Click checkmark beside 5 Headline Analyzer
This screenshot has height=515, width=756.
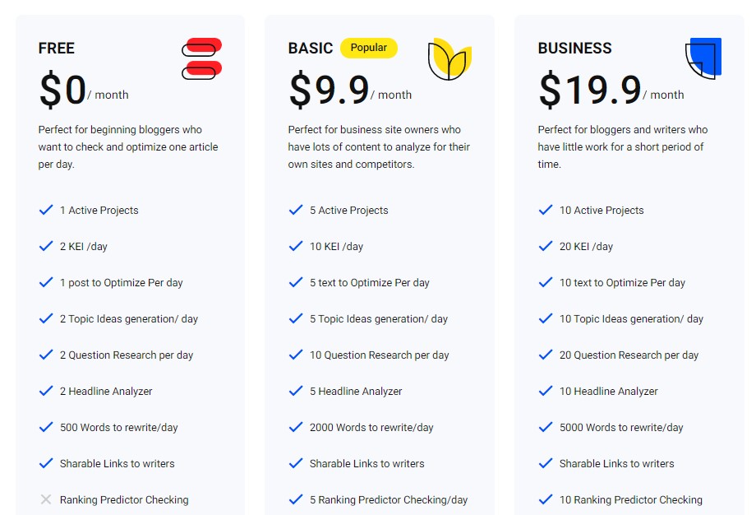[296, 391]
